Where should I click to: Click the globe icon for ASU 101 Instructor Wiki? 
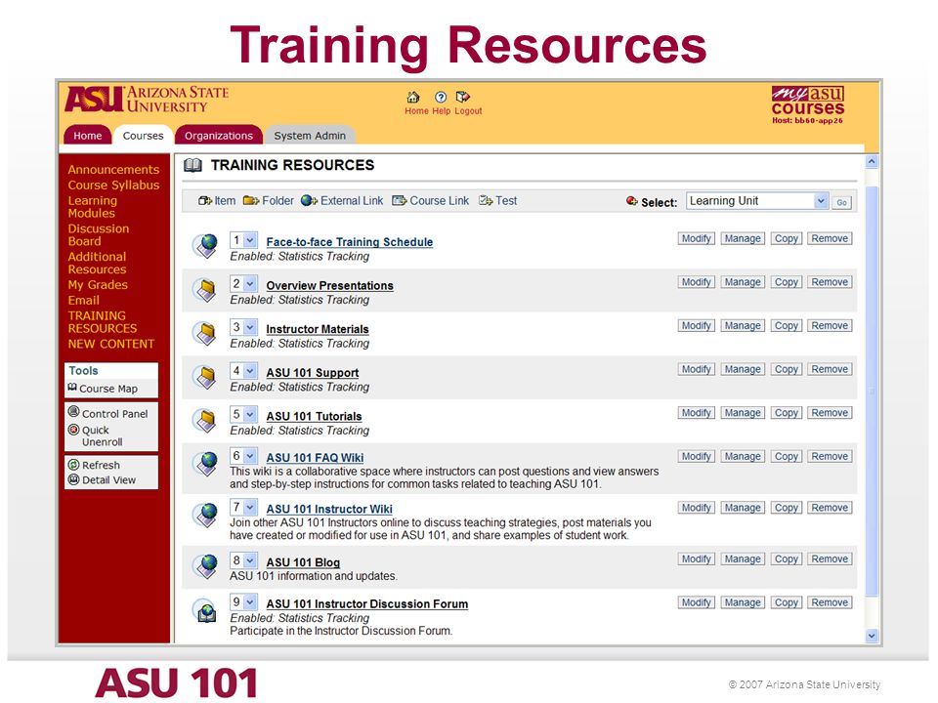tap(206, 515)
